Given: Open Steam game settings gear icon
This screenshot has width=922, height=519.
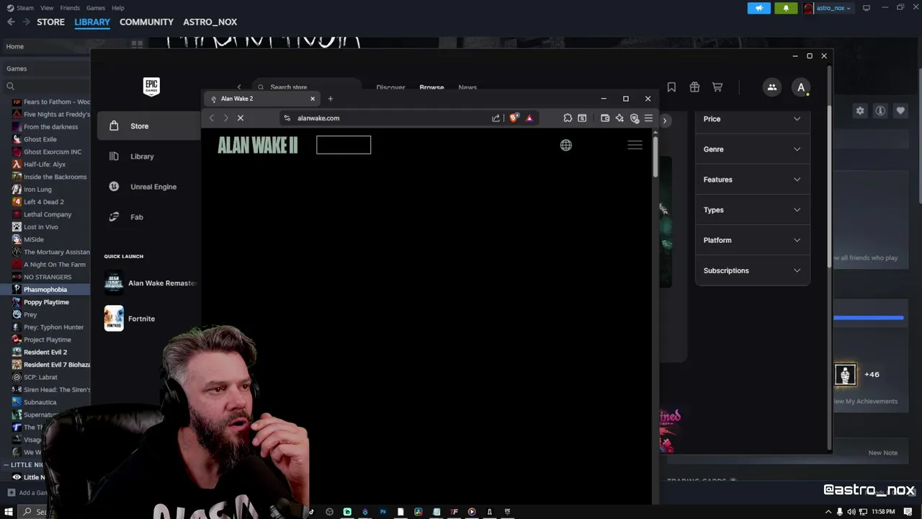Looking at the screenshot, I should pyautogui.click(x=860, y=111).
